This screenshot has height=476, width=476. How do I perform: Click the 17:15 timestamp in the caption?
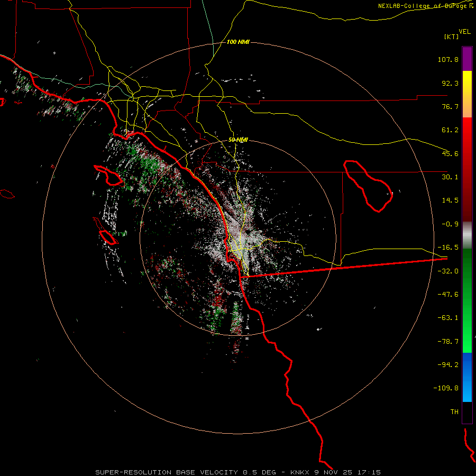[369, 472]
